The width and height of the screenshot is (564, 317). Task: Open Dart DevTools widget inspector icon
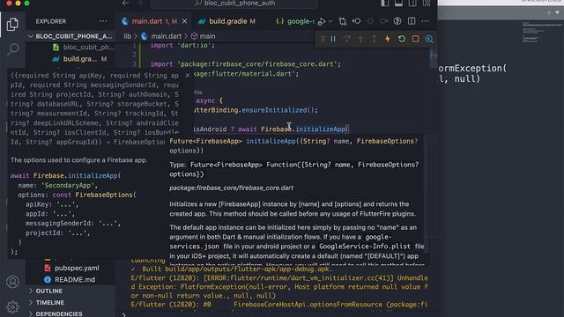429,39
